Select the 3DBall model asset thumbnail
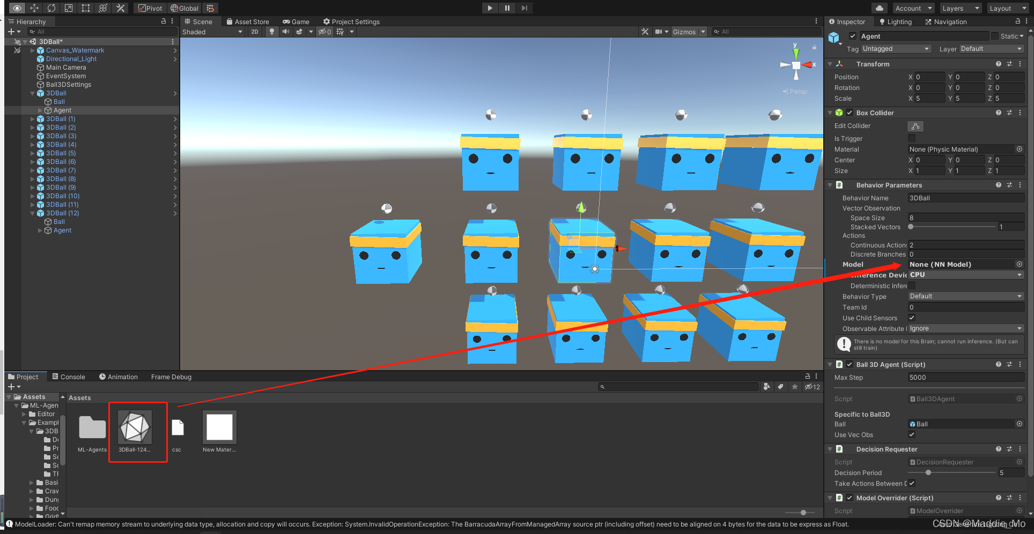1034x534 pixels. pyautogui.click(x=135, y=427)
